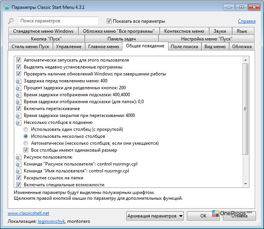264x229 pixels.
Task: Open the Справка help link
Action: (247, 21)
